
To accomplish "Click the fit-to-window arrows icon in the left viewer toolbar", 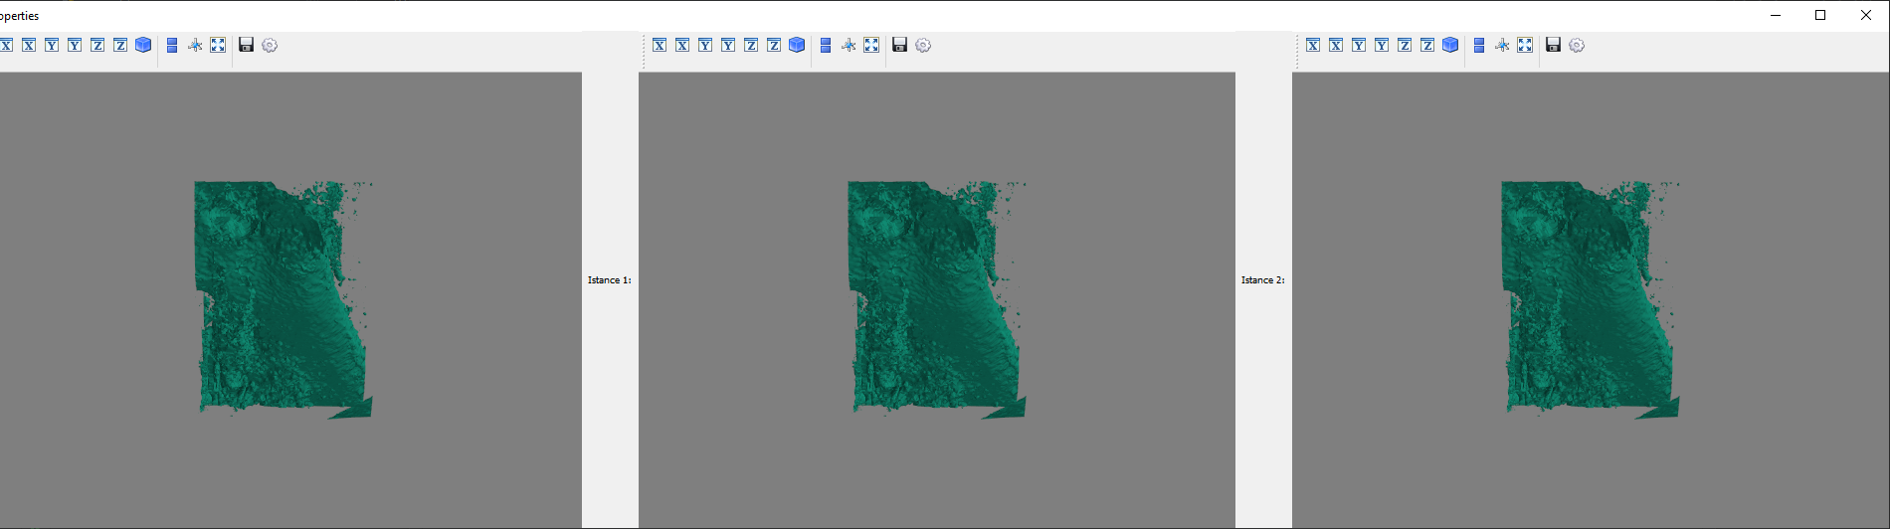I will tap(218, 45).
